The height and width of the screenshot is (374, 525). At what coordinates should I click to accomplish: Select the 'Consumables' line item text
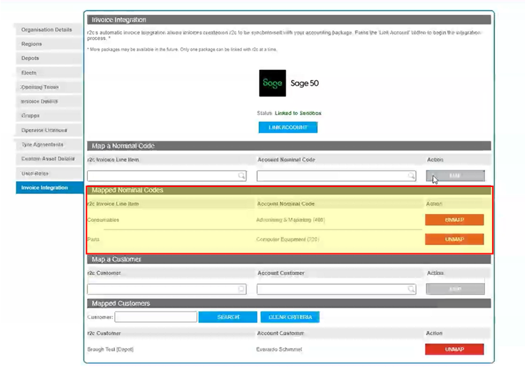pos(103,220)
